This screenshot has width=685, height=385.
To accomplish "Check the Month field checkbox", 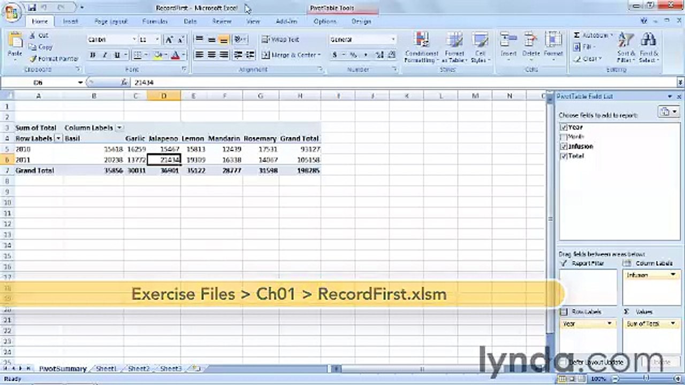I will pyautogui.click(x=564, y=137).
